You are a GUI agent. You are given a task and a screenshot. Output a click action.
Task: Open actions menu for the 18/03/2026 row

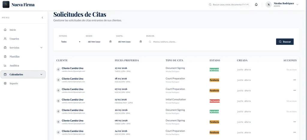pos(294,80)
